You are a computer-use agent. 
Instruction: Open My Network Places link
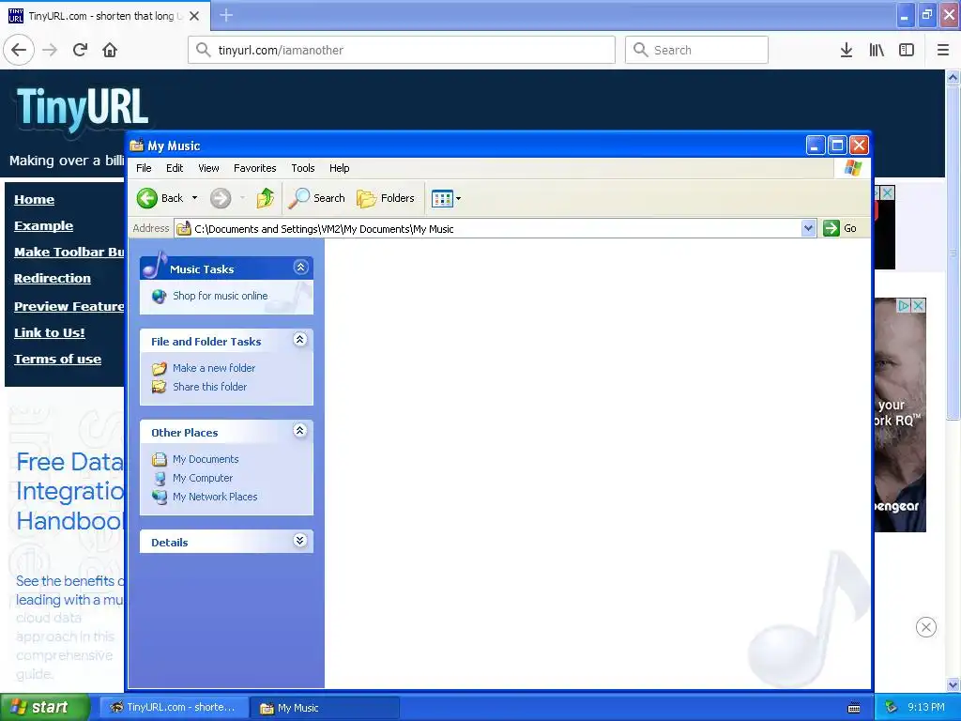[215, 497]
